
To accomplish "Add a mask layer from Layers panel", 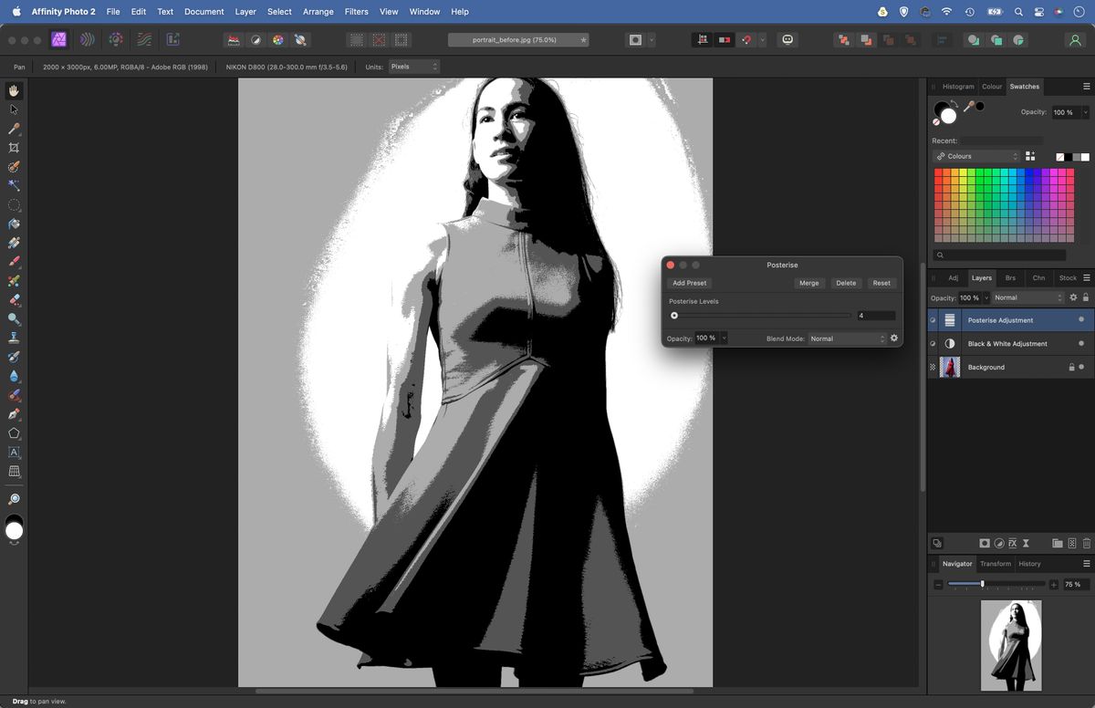I will pos(985,543).
